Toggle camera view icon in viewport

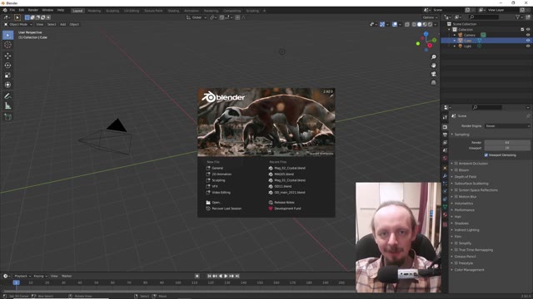433,74
